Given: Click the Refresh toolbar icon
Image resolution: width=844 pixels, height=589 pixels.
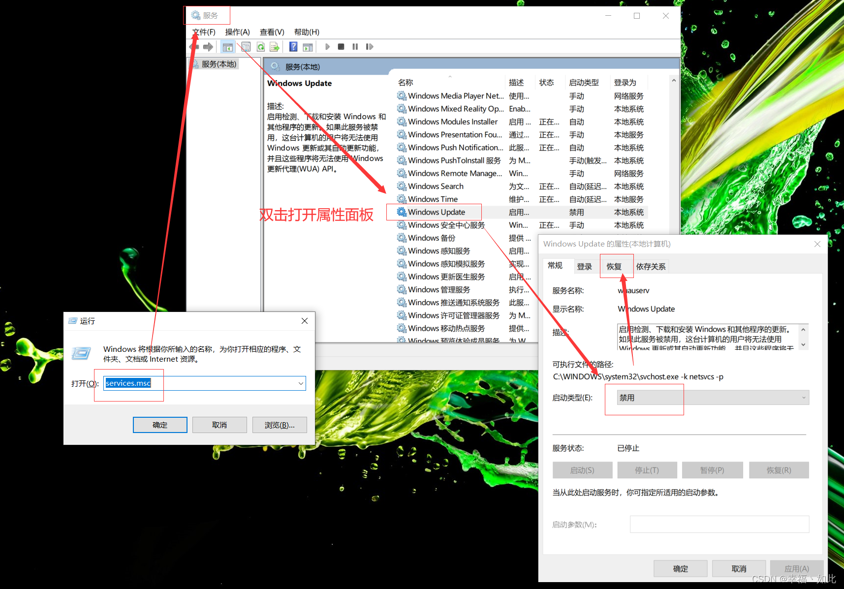Looking at the screenshot, I should click(261, 47).
